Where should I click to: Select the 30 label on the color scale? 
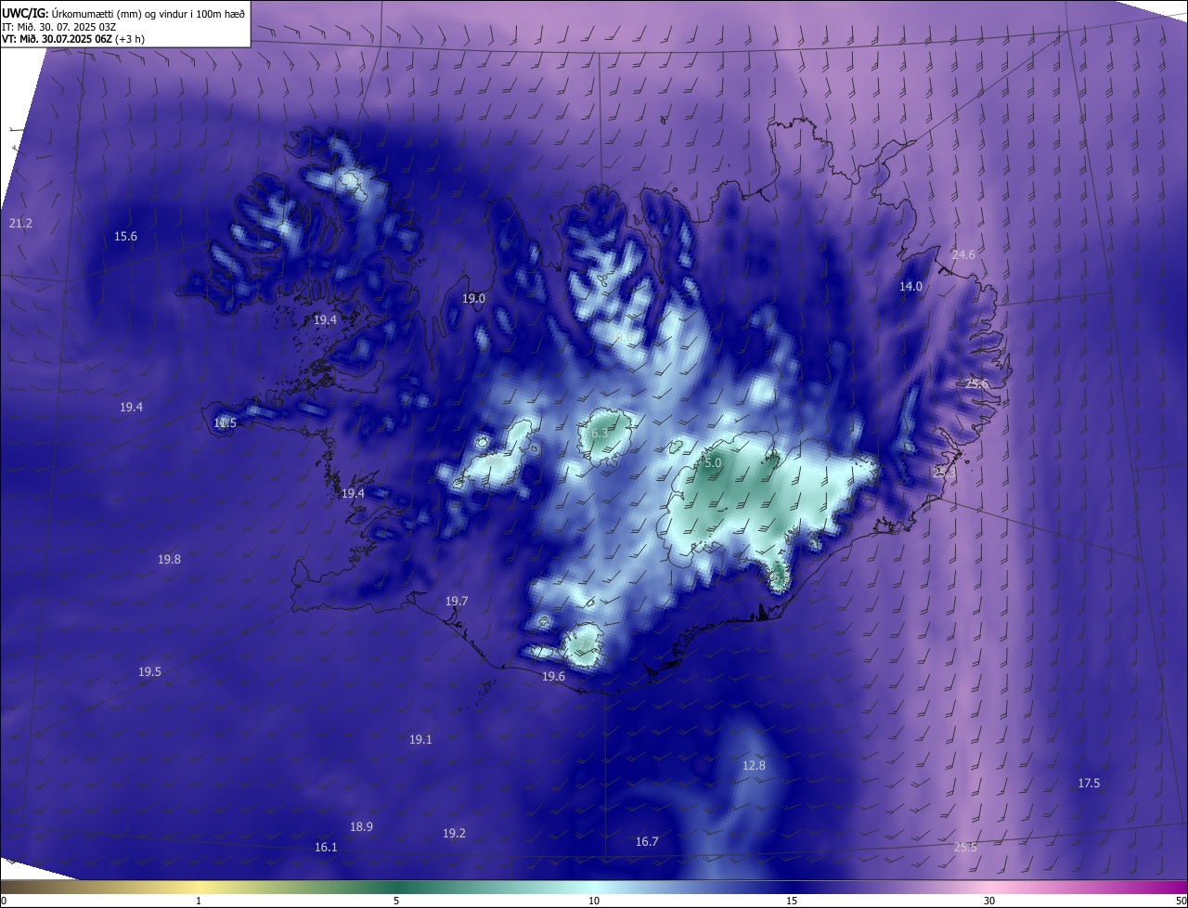[x=989, y=901]
